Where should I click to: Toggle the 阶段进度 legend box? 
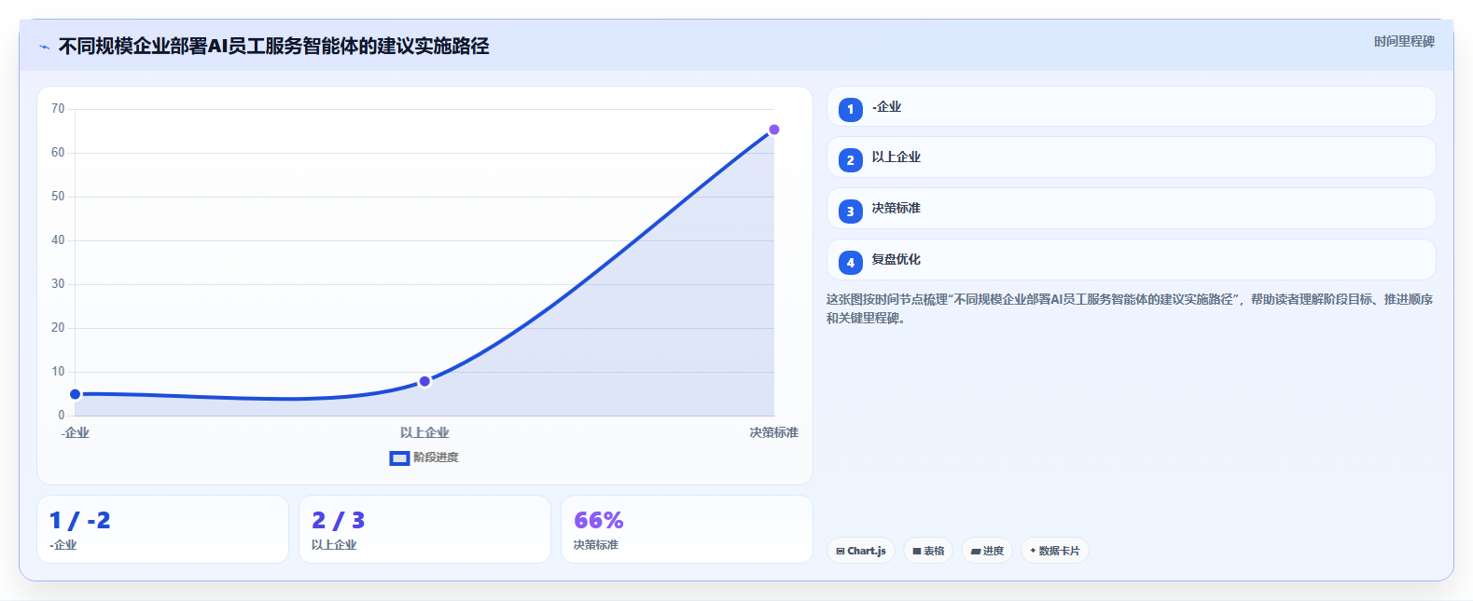399,458
